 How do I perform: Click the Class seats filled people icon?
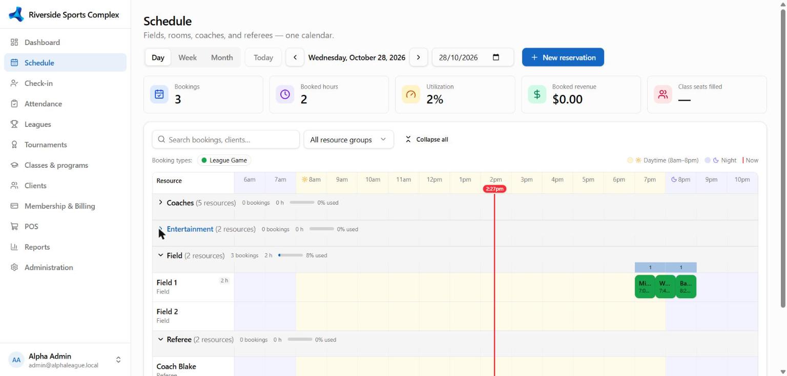point(663,94)
